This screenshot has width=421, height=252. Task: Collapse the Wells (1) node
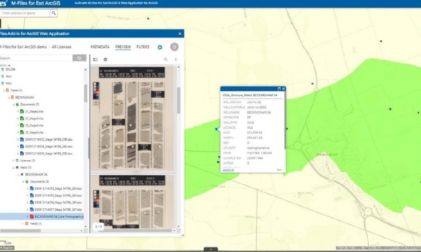click(x=13, y=167)
